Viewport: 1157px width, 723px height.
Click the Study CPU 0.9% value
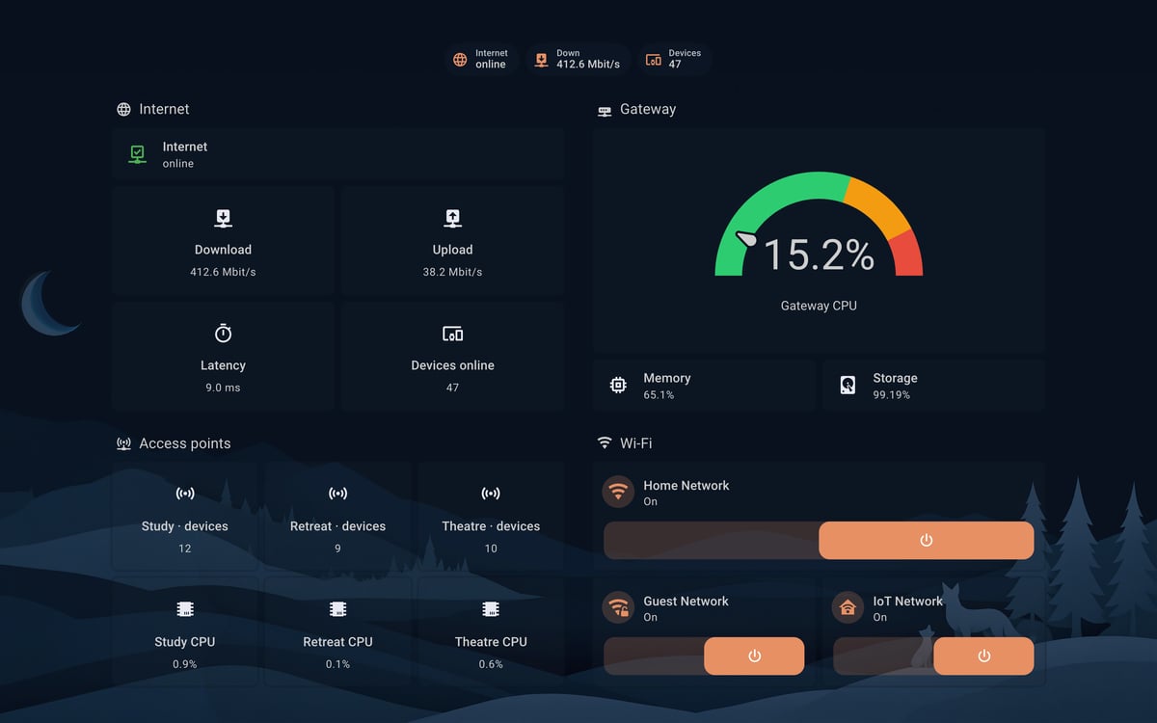(x=185, y=664)
